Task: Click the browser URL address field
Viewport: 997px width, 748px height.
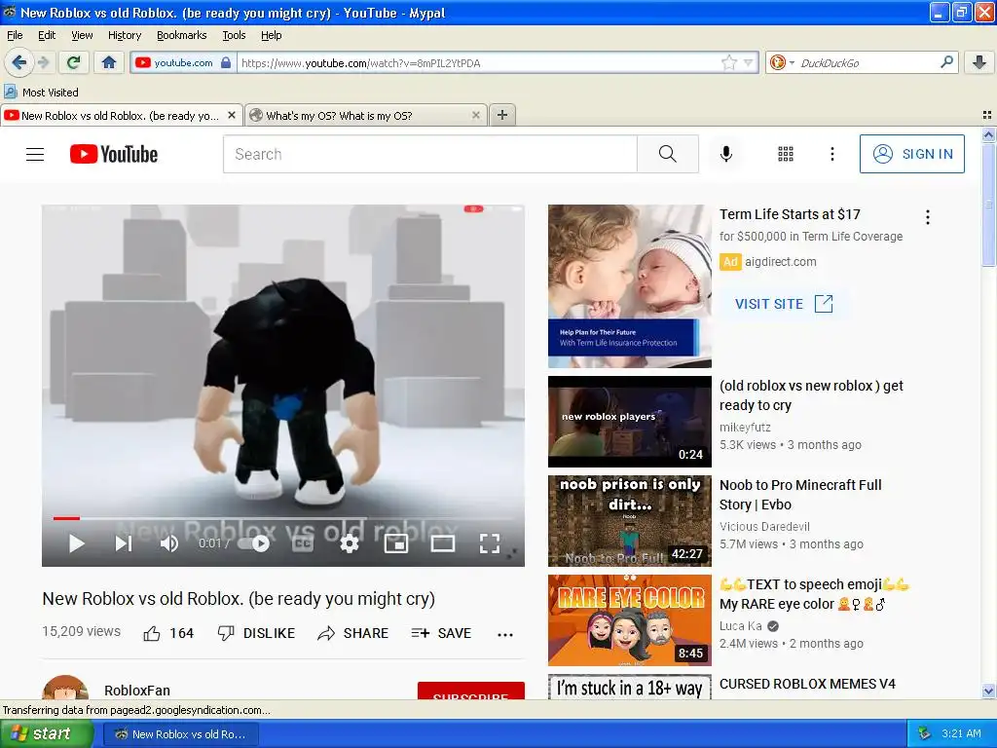Action: pyautogui.click(x=479, y=62)
